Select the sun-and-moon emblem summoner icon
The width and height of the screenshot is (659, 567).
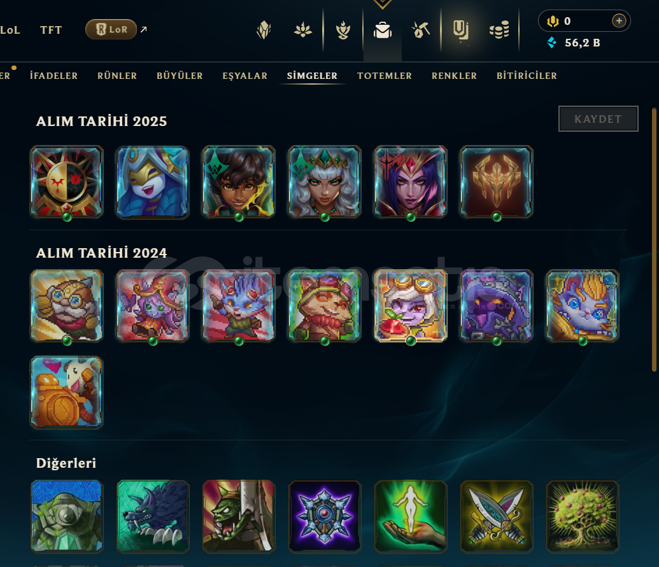pos(67,182)
